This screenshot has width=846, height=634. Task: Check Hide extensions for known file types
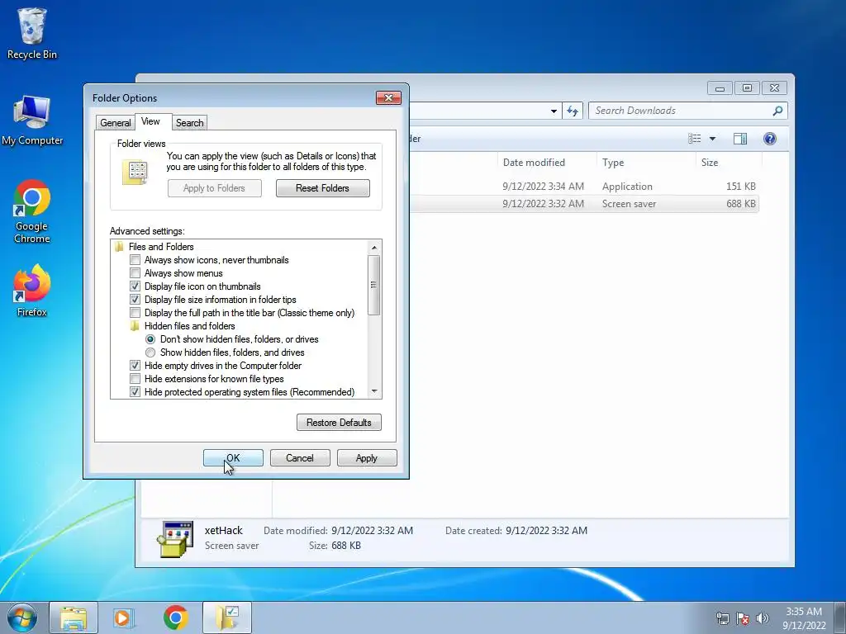click(x=135, y=378)
